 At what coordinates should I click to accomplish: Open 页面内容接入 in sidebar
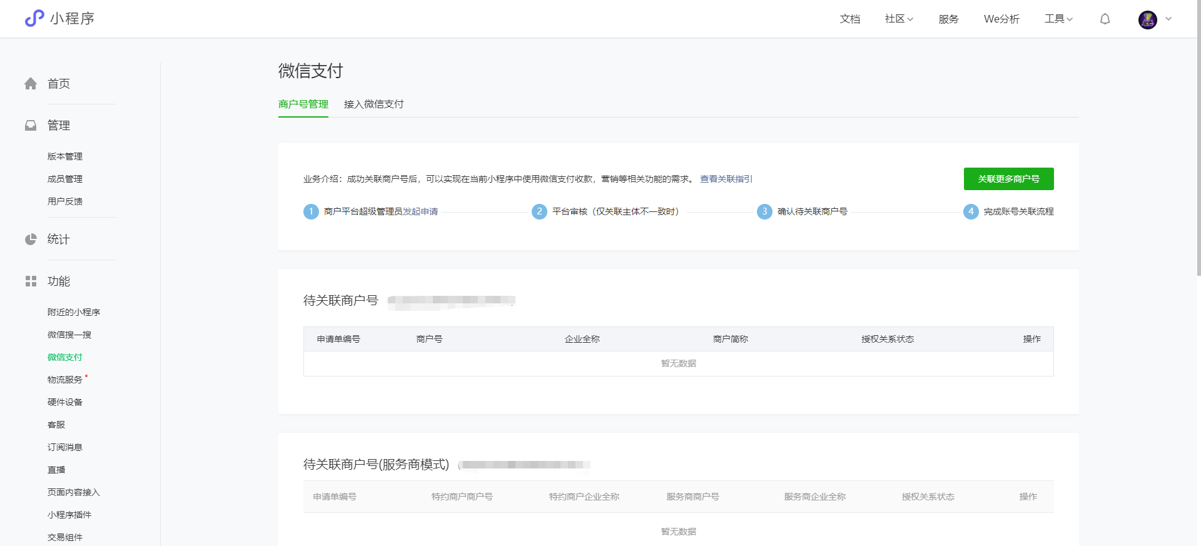74,492
